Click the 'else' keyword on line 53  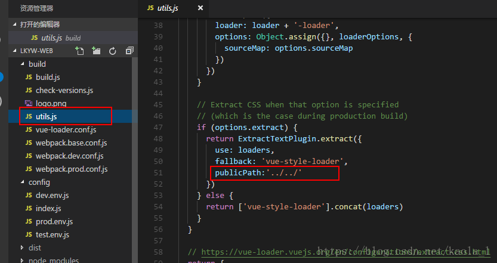tap(215, 195)
